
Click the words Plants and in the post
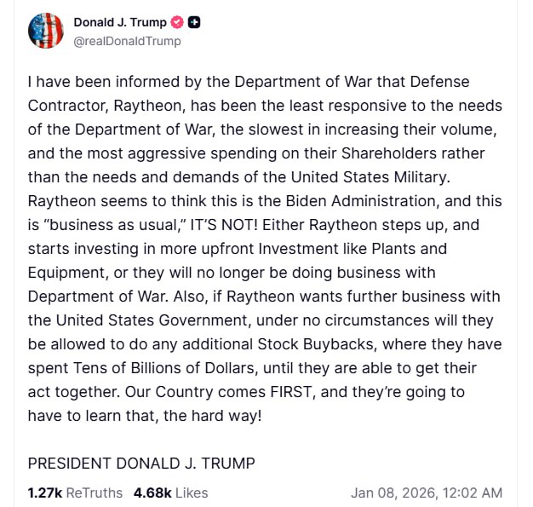406,249
